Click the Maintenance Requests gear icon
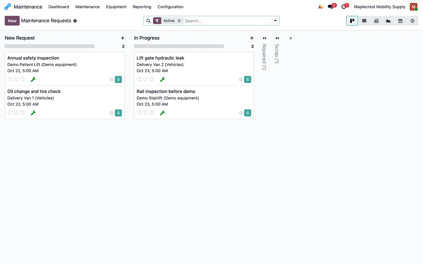 (75, 21)
